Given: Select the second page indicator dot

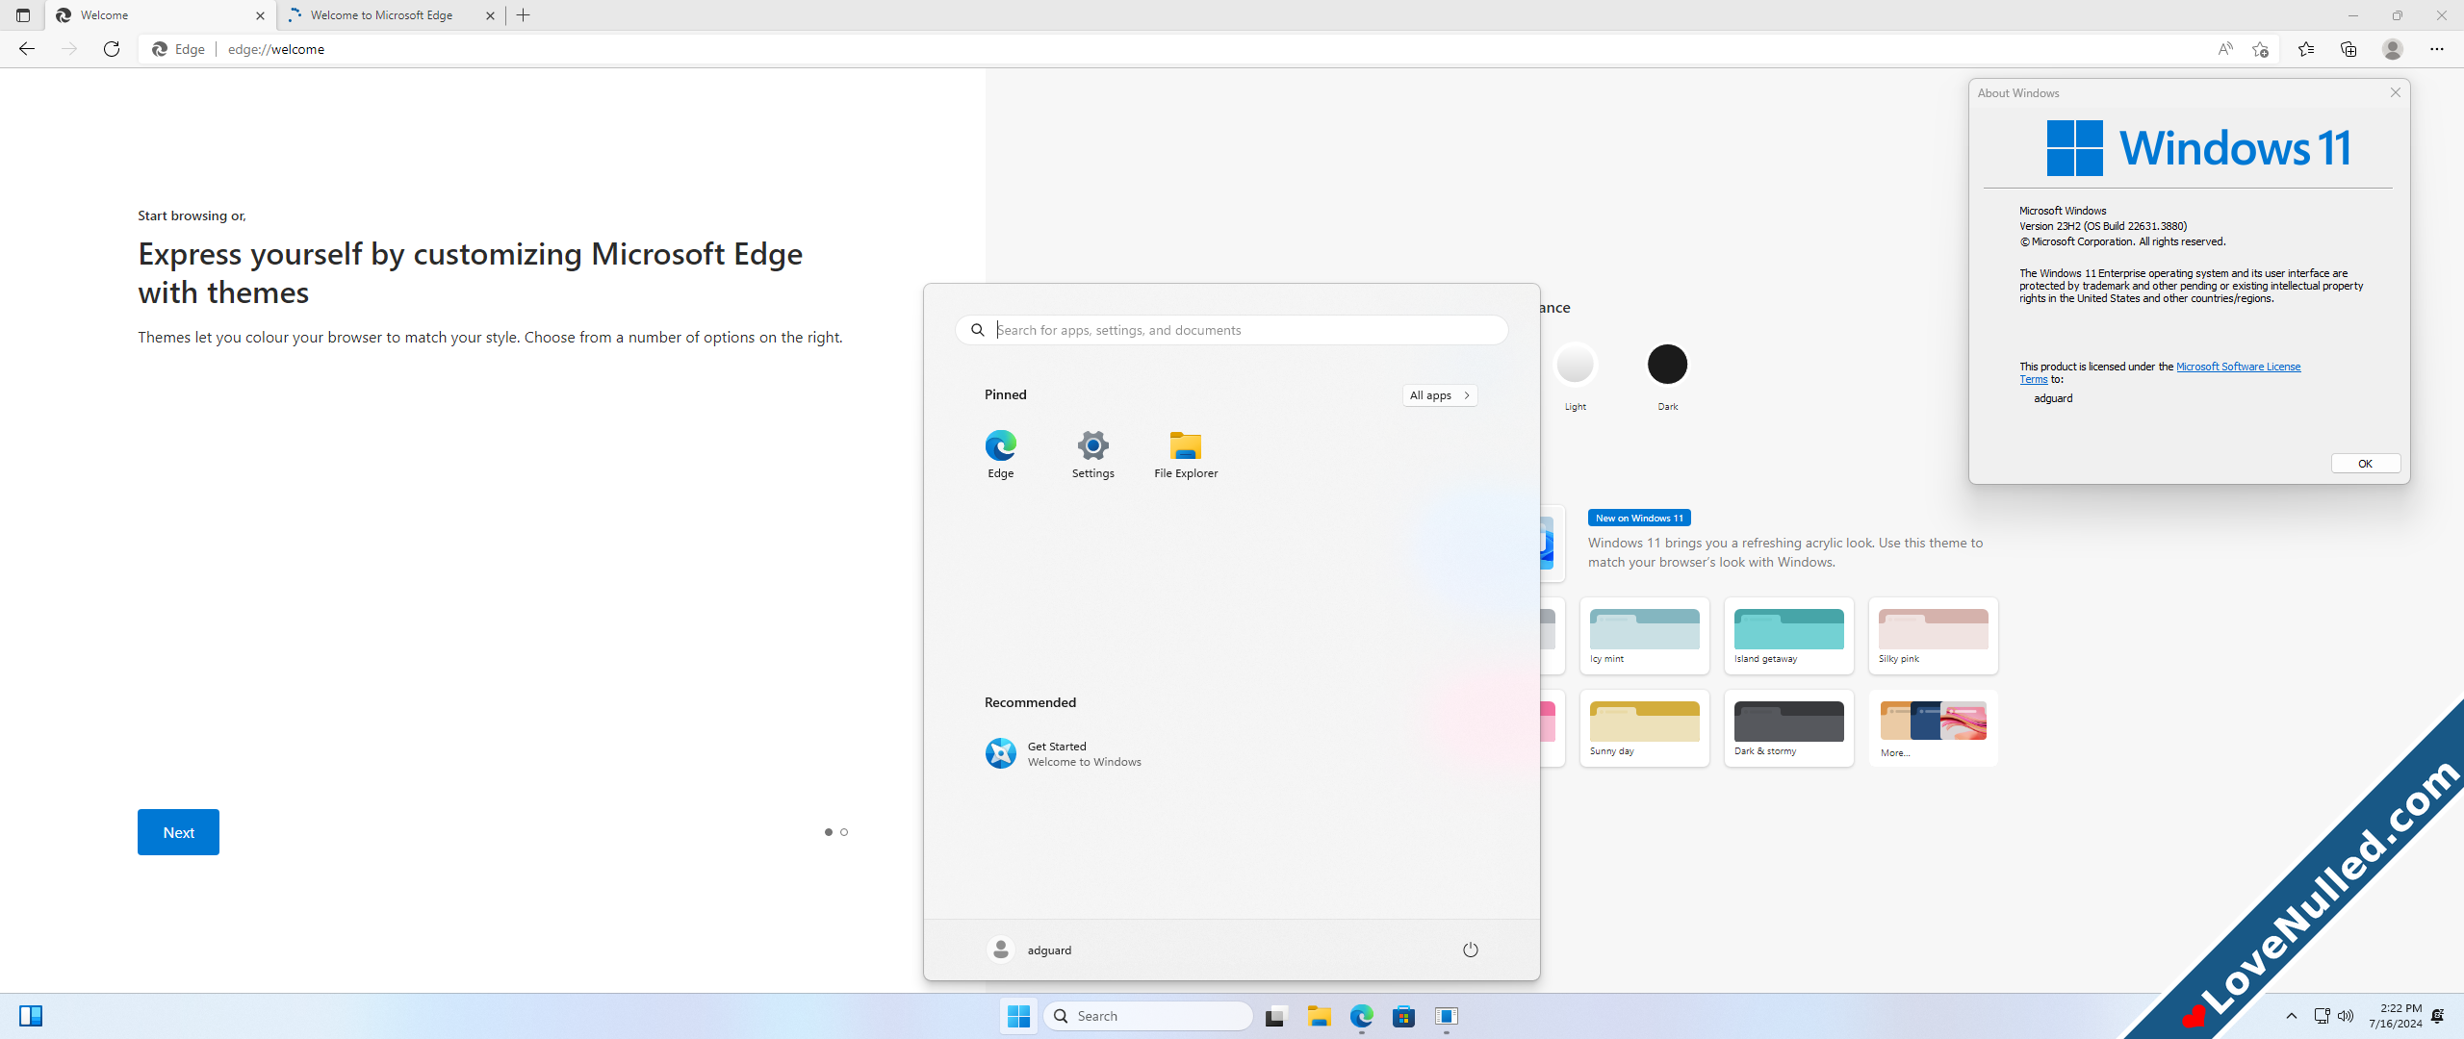Looking at the screenshot, I should [844, 832].
